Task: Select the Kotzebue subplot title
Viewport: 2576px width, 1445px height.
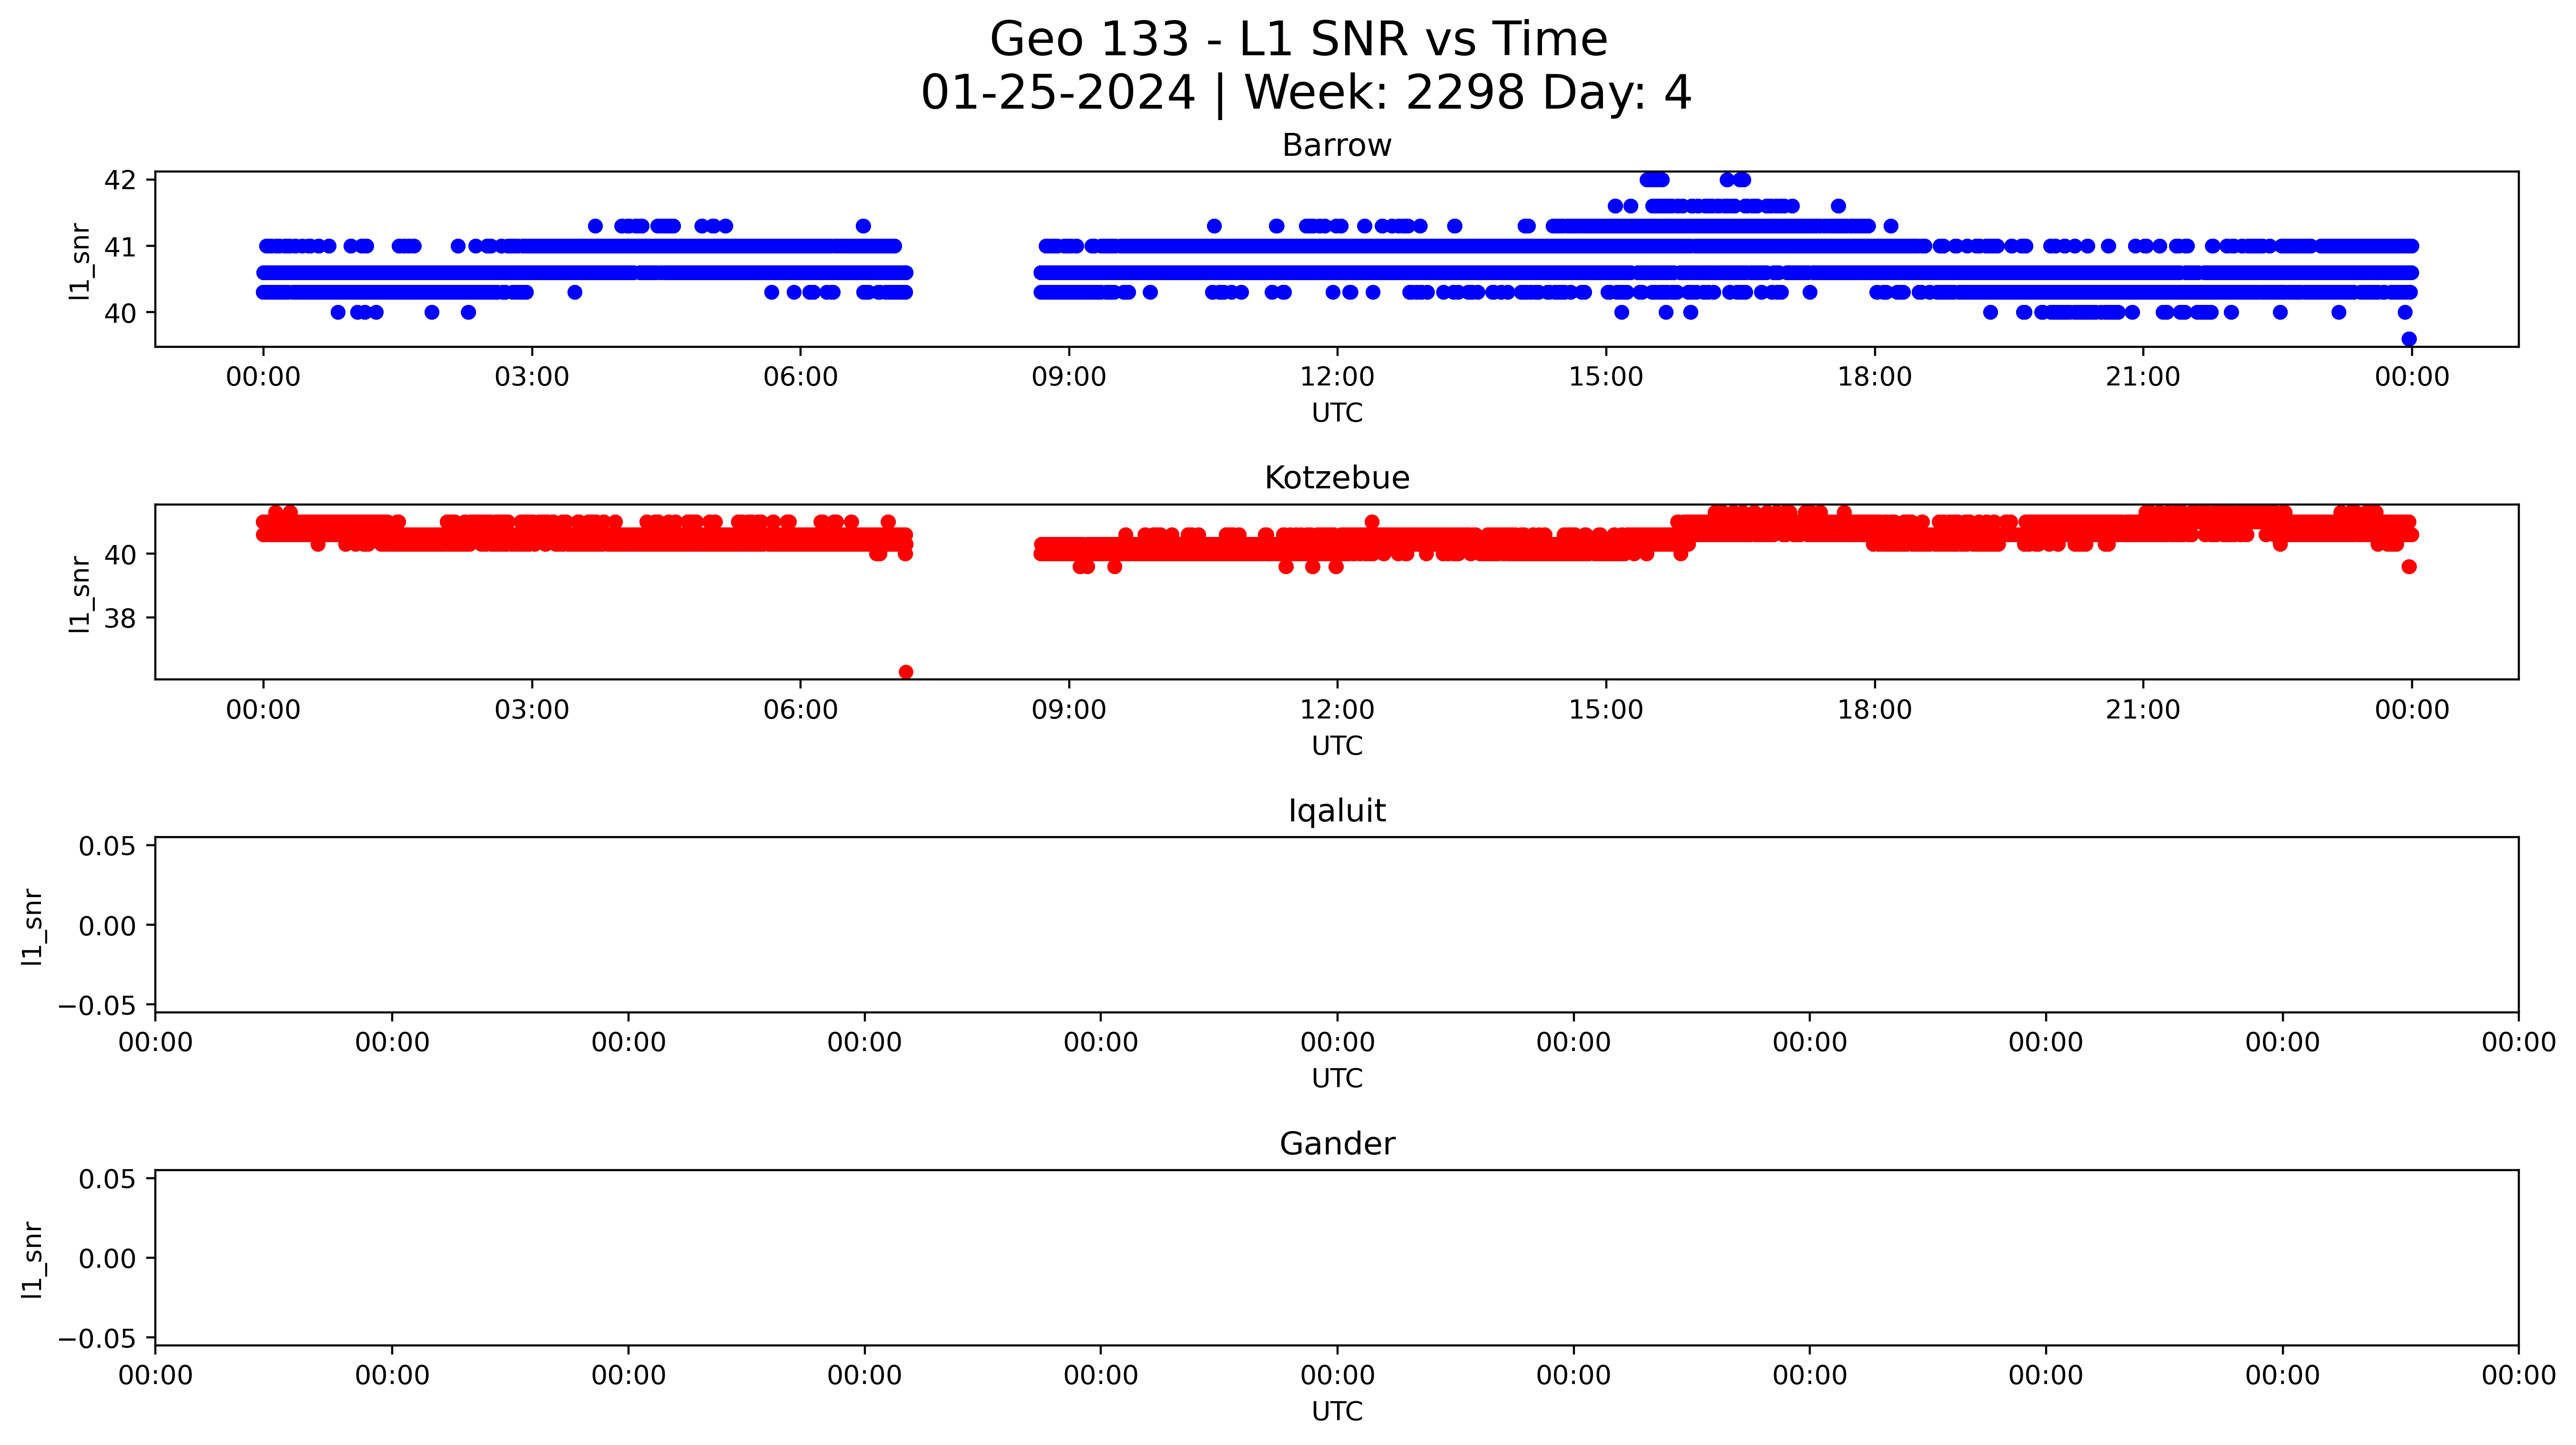Action: click(1337, 478)
